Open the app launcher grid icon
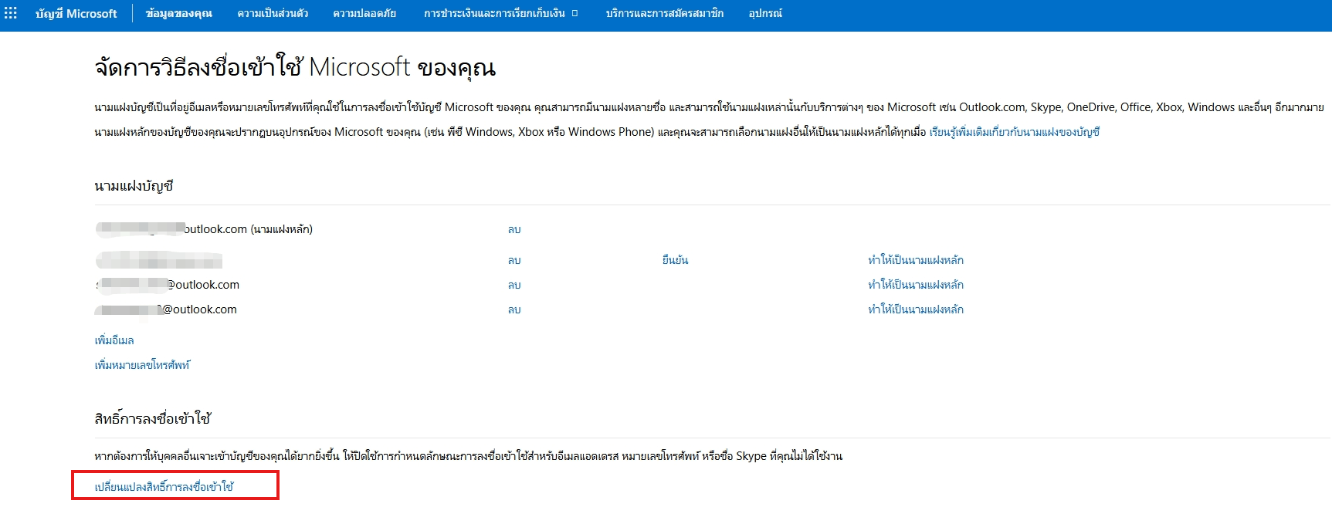Viewport: 1332px width, 514px height. (11, 13)
